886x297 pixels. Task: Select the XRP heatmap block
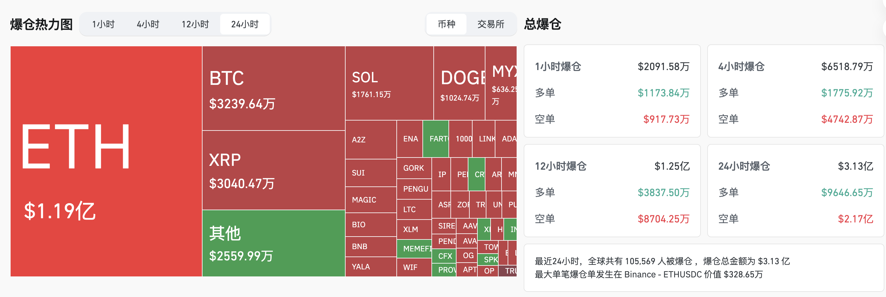[x=274, y=170]
